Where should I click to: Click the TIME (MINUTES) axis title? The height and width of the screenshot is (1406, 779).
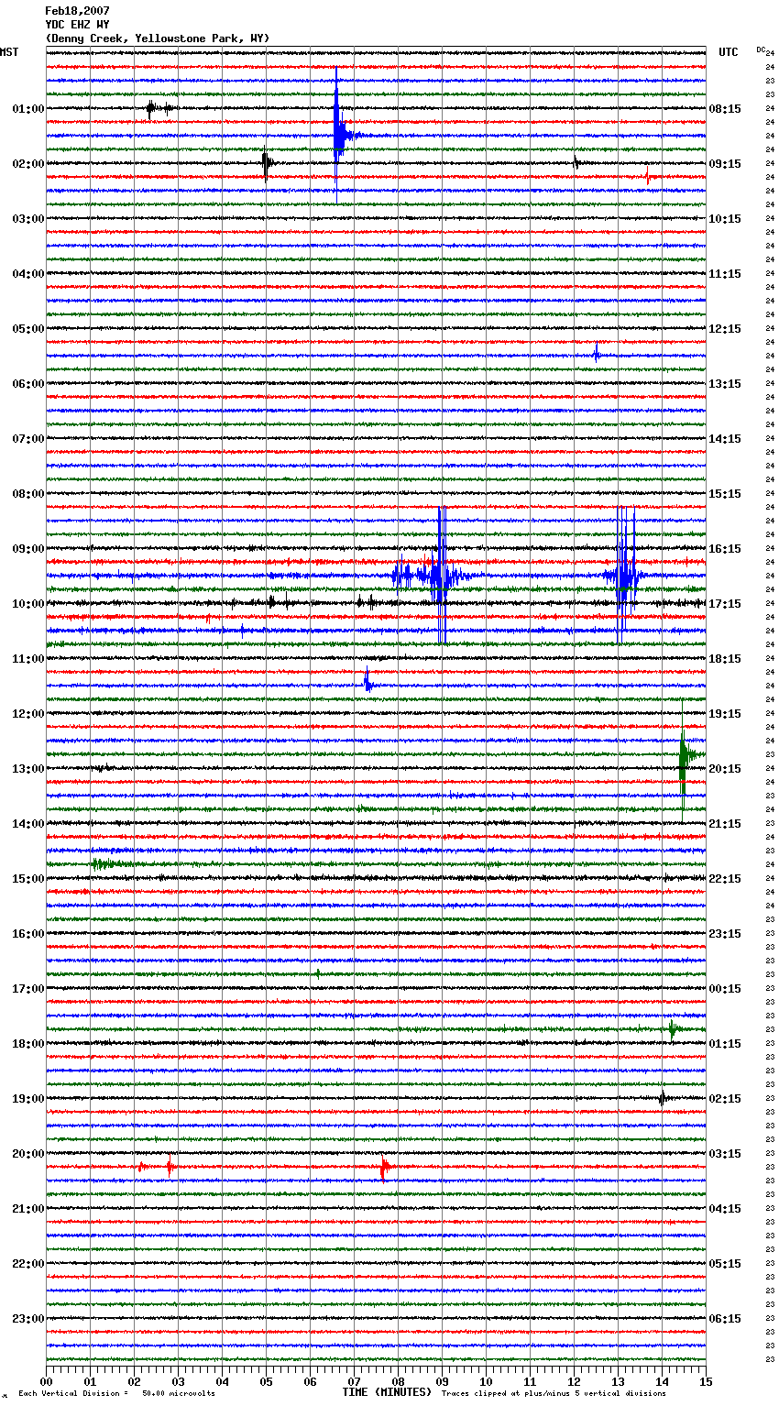[387, 1392]
